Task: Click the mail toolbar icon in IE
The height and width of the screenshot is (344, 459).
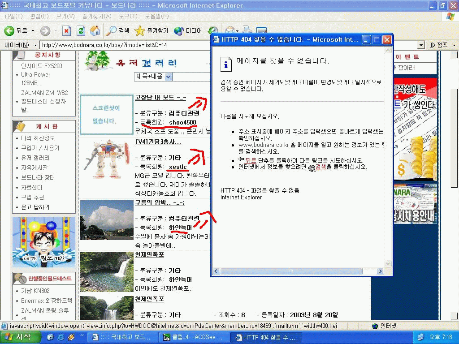Action: tap(230, 29)
